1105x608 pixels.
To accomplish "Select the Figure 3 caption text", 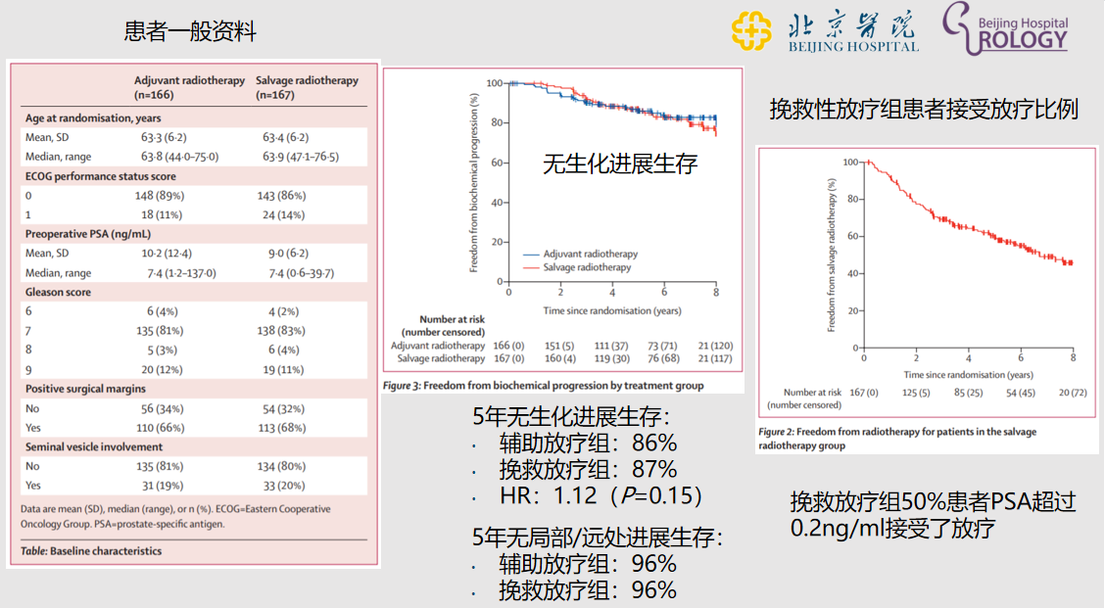I will tap(544, 386).
